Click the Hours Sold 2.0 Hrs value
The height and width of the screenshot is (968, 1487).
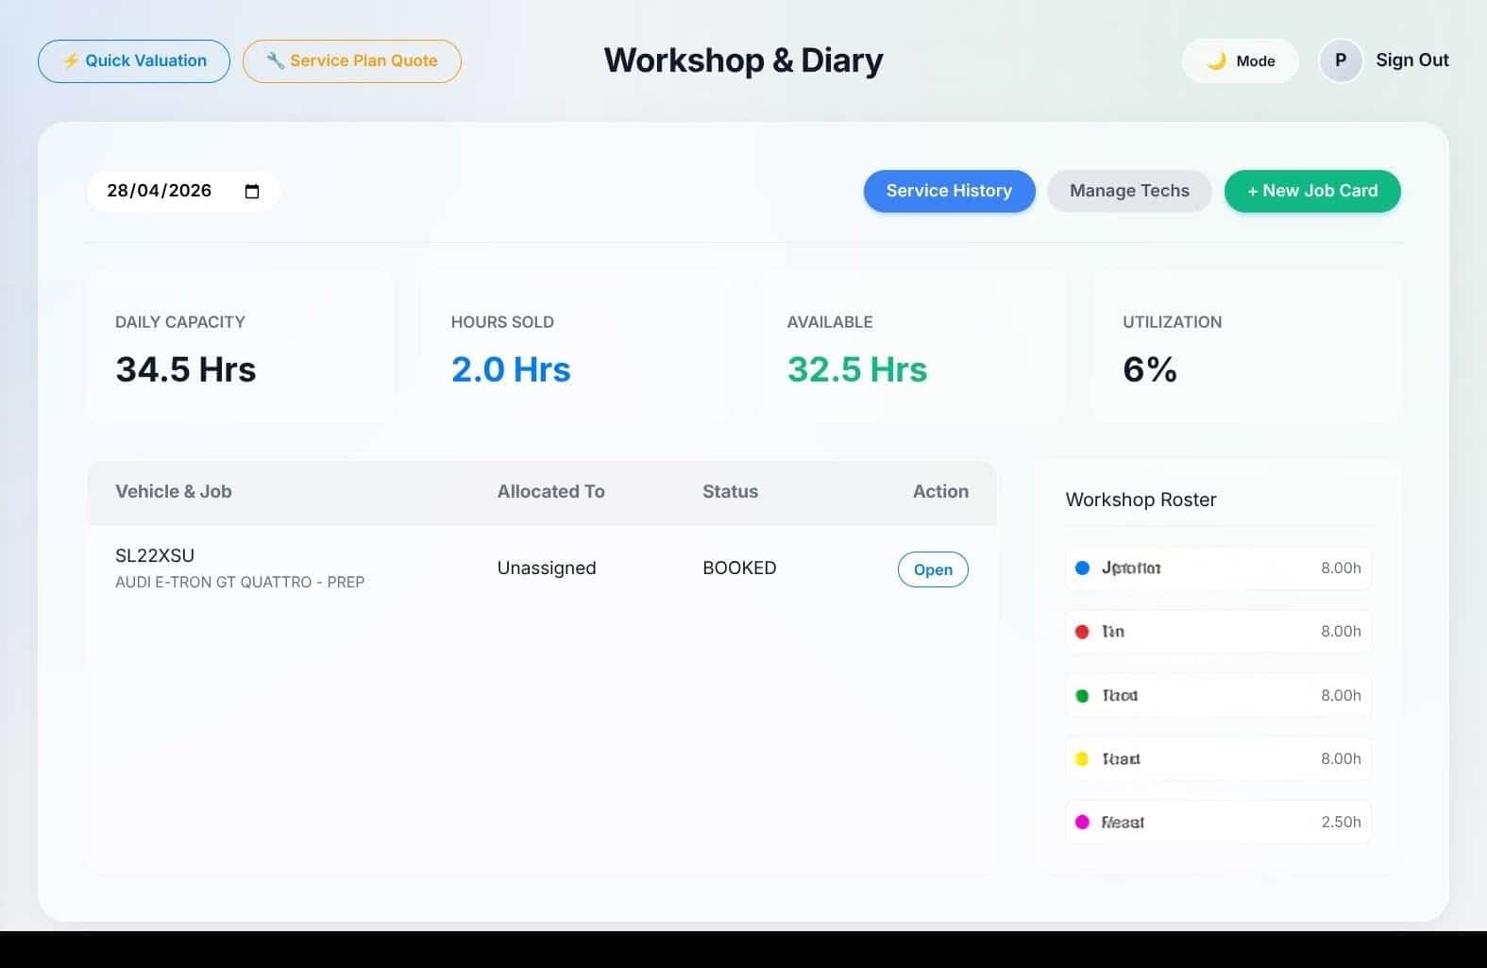pos(511,369)
